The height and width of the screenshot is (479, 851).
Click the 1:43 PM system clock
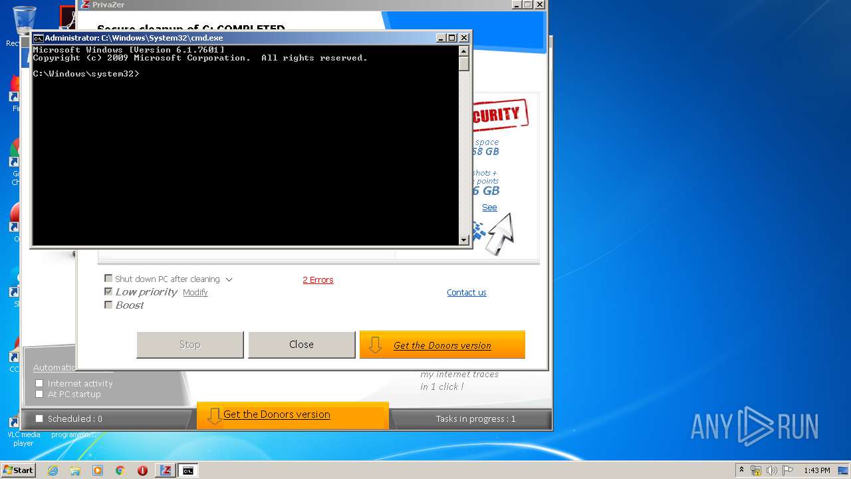(816, 470)
